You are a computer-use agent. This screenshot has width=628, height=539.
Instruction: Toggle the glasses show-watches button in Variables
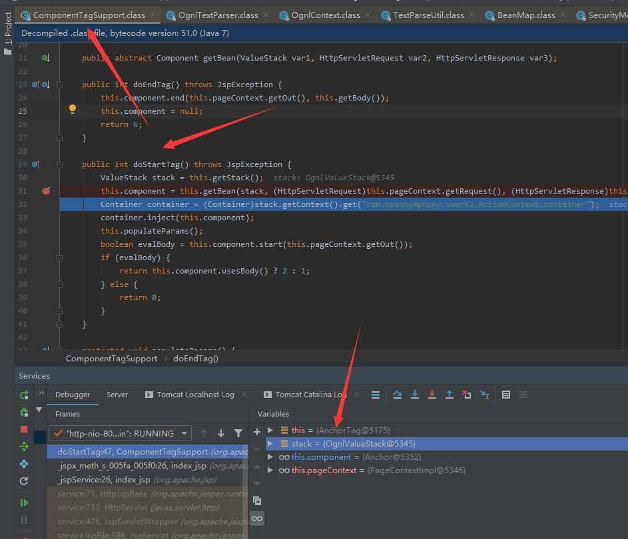tap(257, 518)
